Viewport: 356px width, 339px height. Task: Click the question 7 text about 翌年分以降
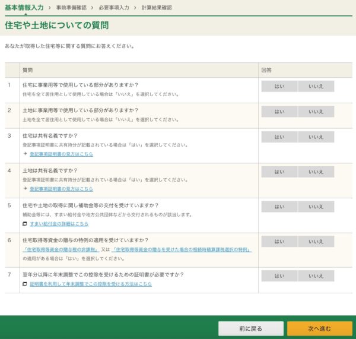coord(103,275)
